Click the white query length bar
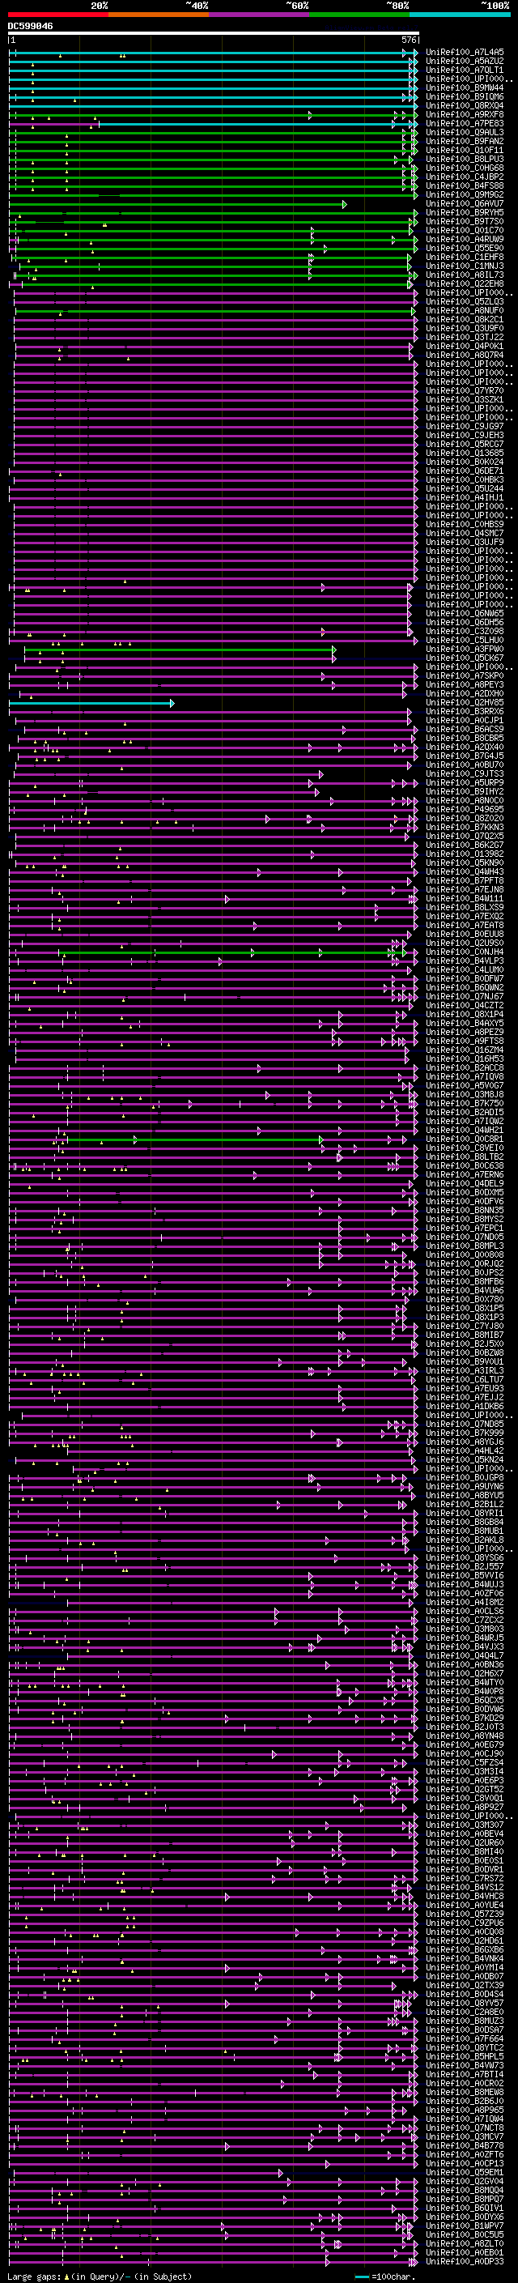518x2283 pixels. [214, 34]
